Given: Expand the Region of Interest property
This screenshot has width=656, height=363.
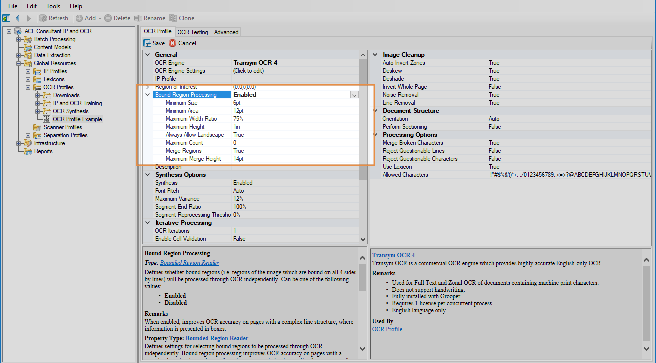Looking at the screenshot, I should pyautogui.click(x=148, y=87).
